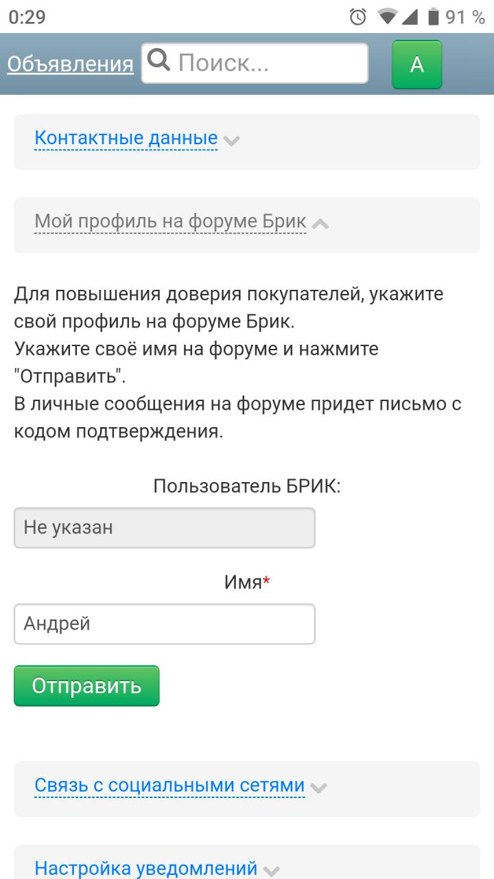Tap the green "A" profile avatar
The image size is (494, 879).
[416, 65]
